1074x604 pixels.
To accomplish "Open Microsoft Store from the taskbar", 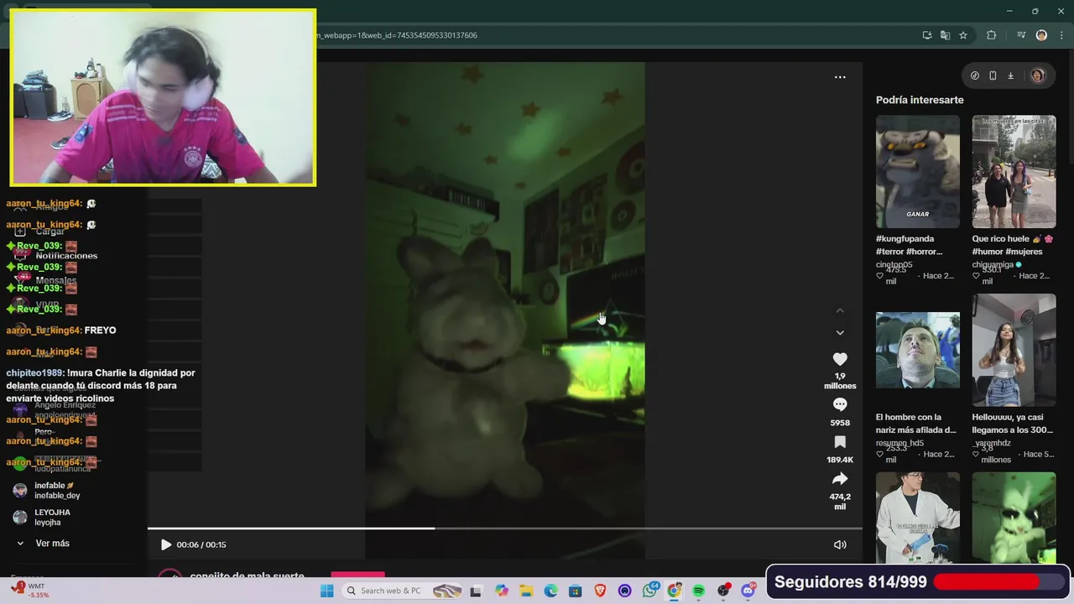I will [575, 591].
